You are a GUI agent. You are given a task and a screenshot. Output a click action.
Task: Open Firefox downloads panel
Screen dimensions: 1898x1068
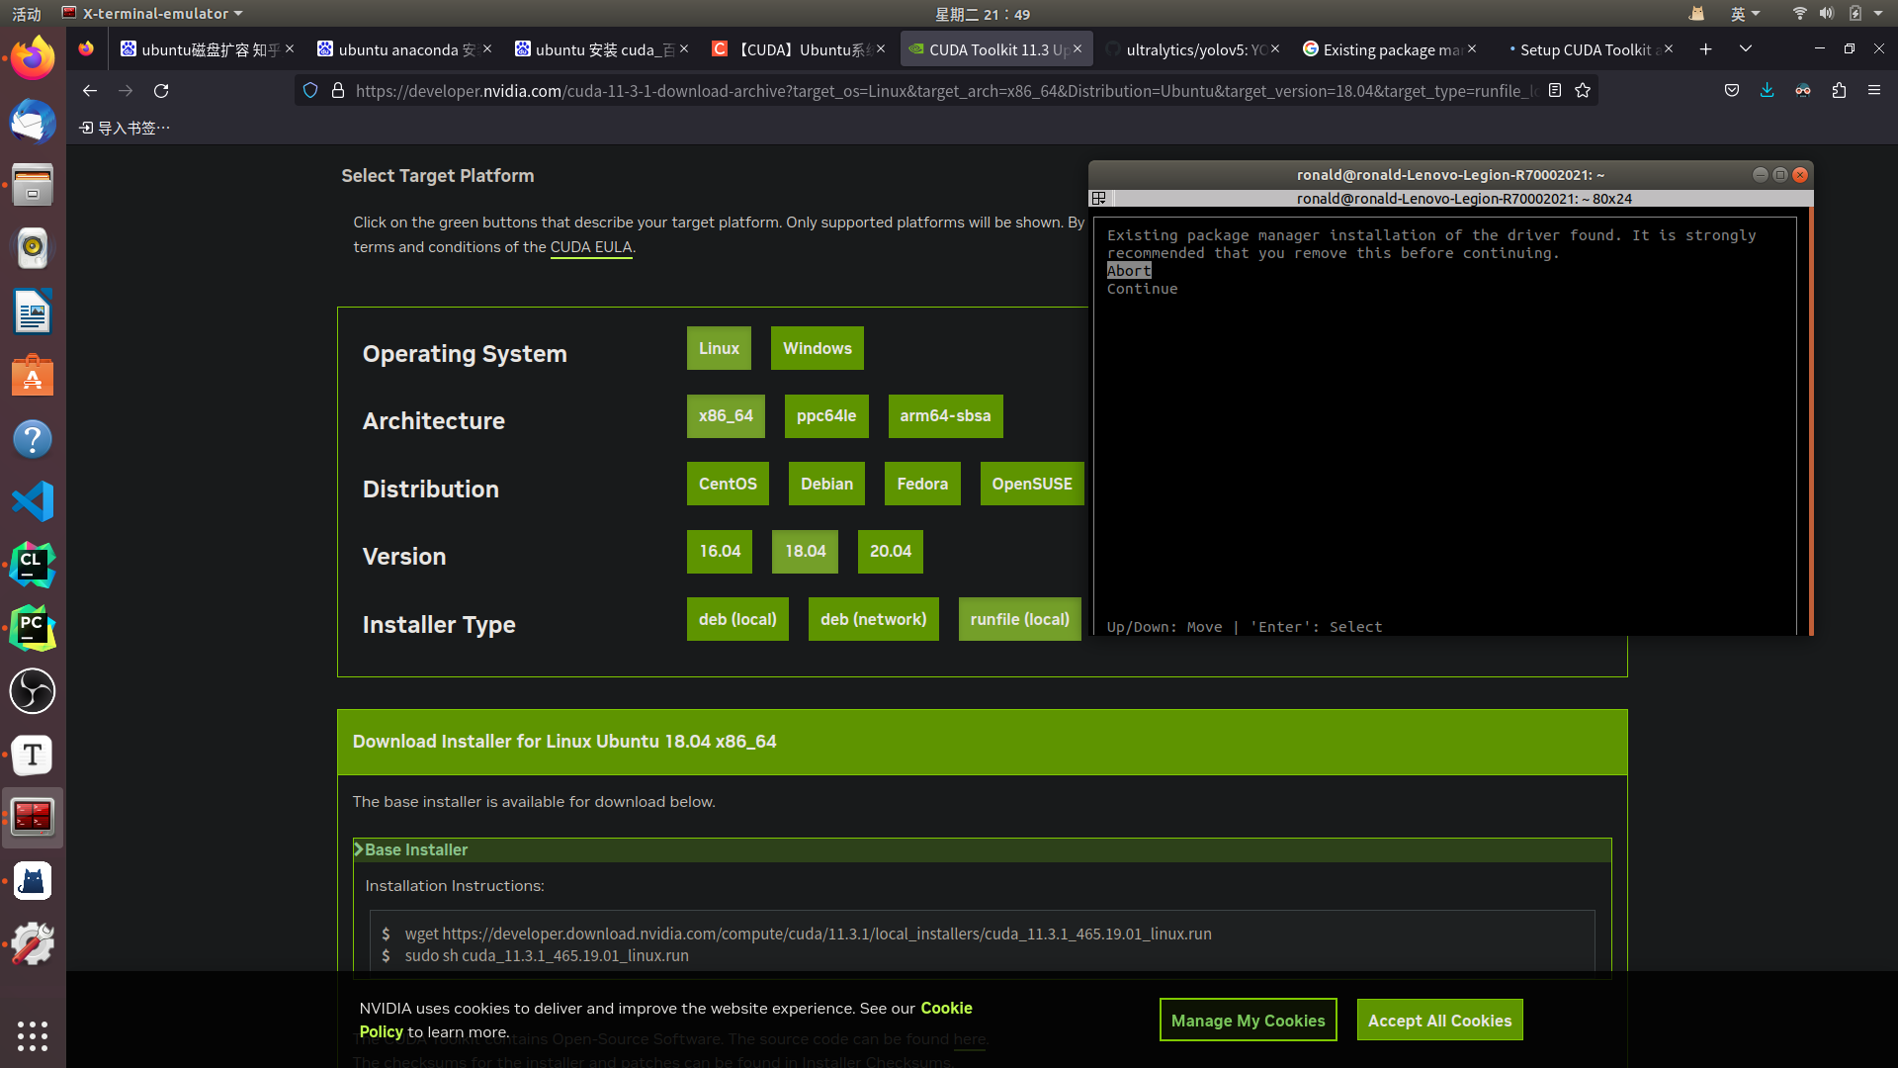(x=1767, y=91)
